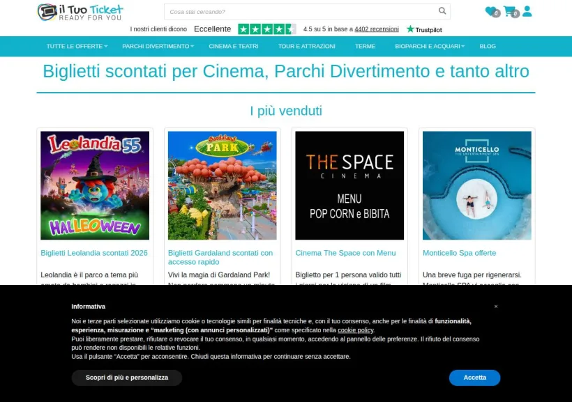572x402 pixels.
Task: Open the TERME menu item
Action: click(365, 46)
